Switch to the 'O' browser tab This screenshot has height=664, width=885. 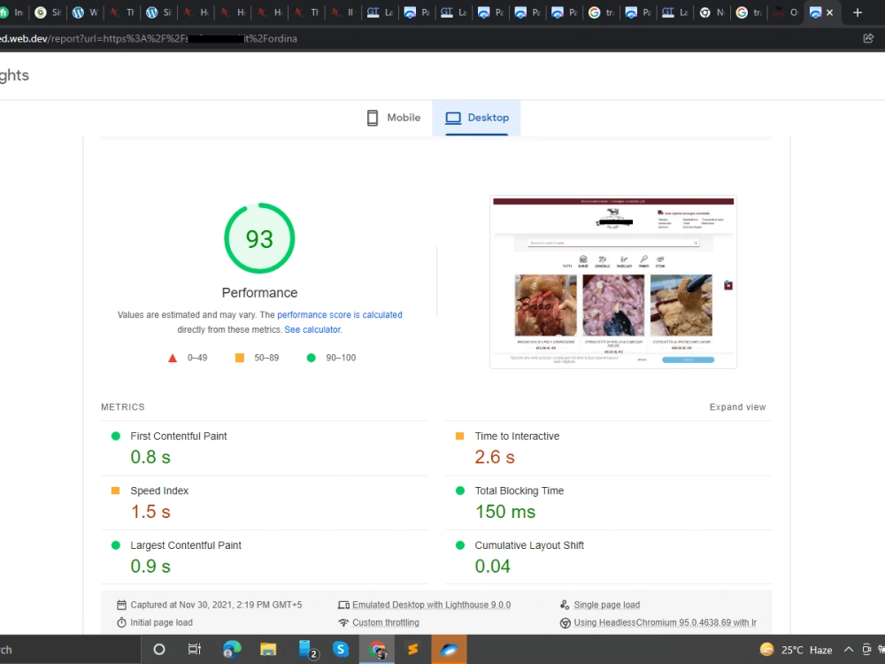click(786, 12)
